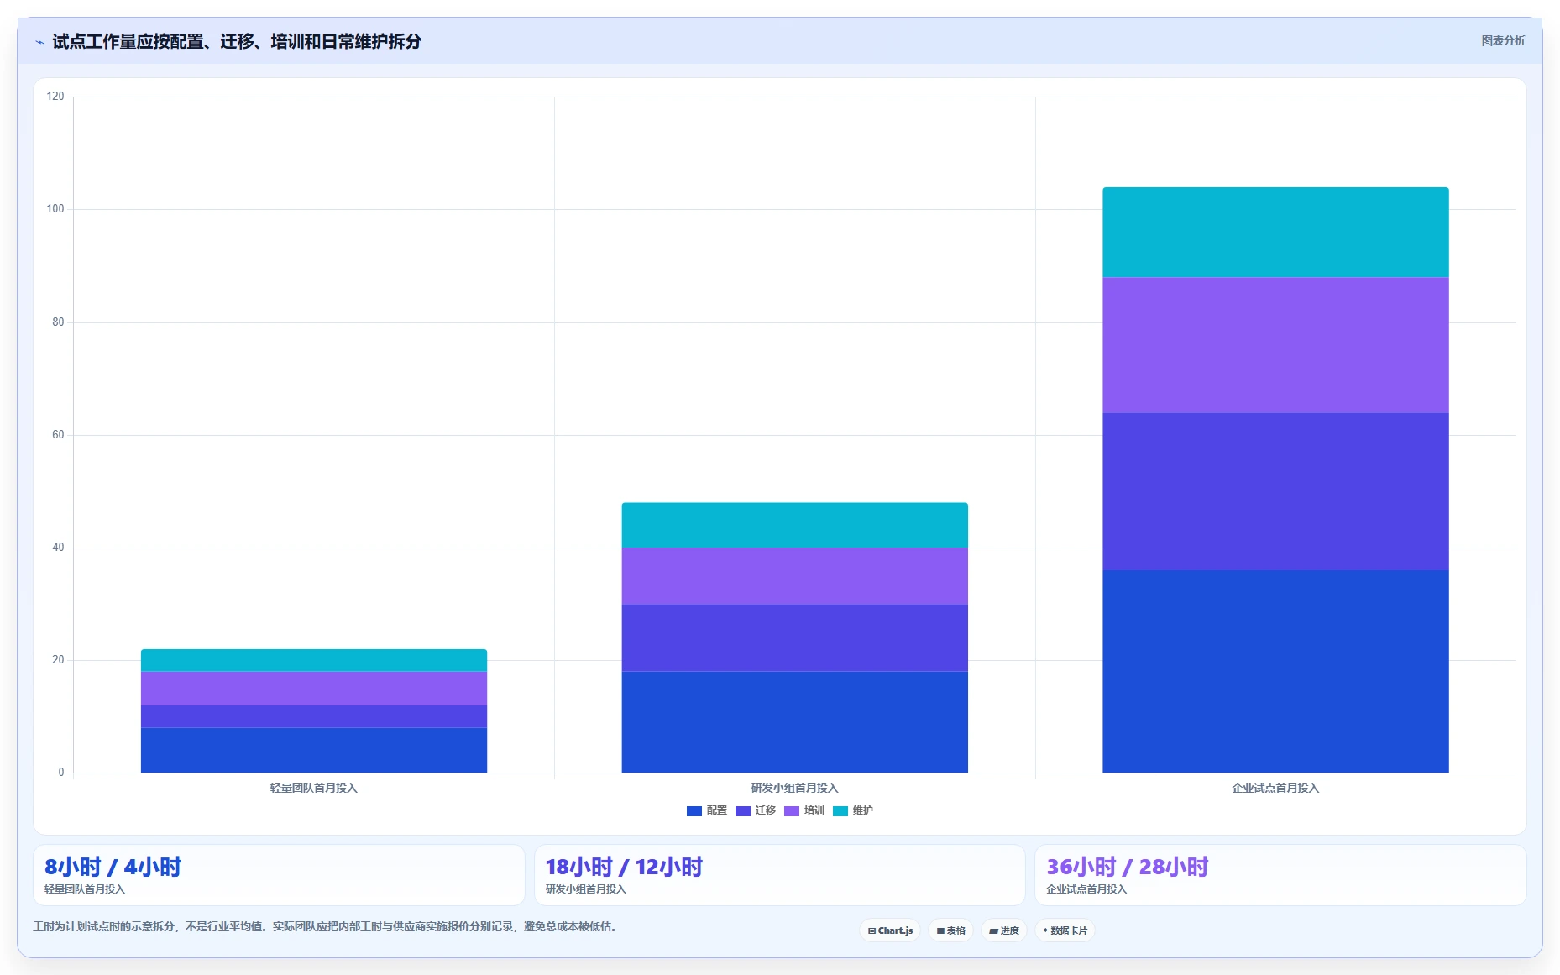1560x975 pixels.
Task: Click the 配置 segment of the 轻量团队 bar
Action: click(x=314, y=750)
